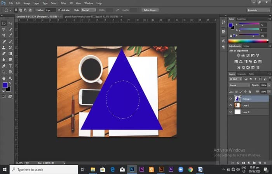
Task: Add layer mask button in Layers panel
Action: click(244, 163)
